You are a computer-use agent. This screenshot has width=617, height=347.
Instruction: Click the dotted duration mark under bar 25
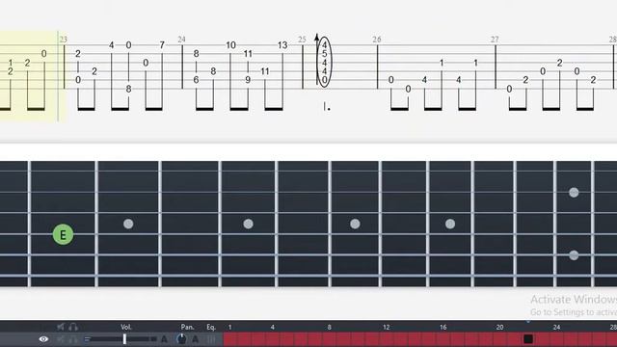pos(327,107)
